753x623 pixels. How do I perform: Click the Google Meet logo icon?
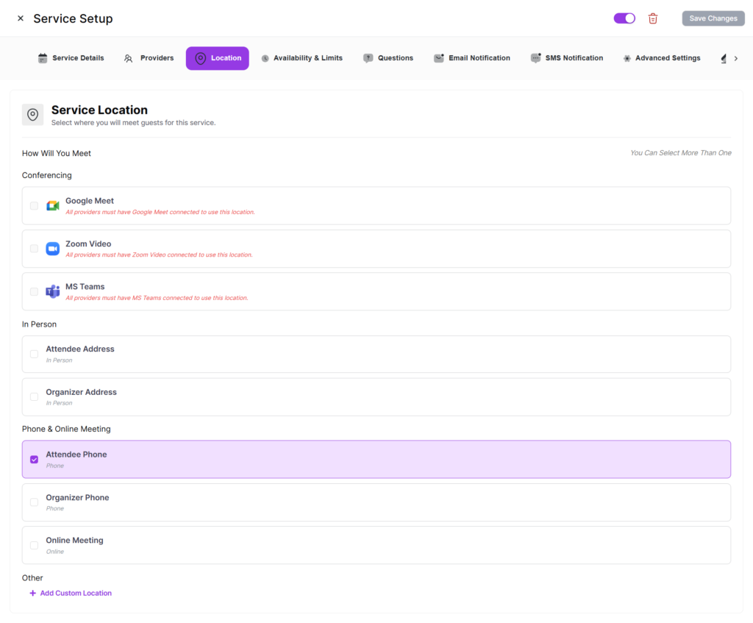point(53,206)
